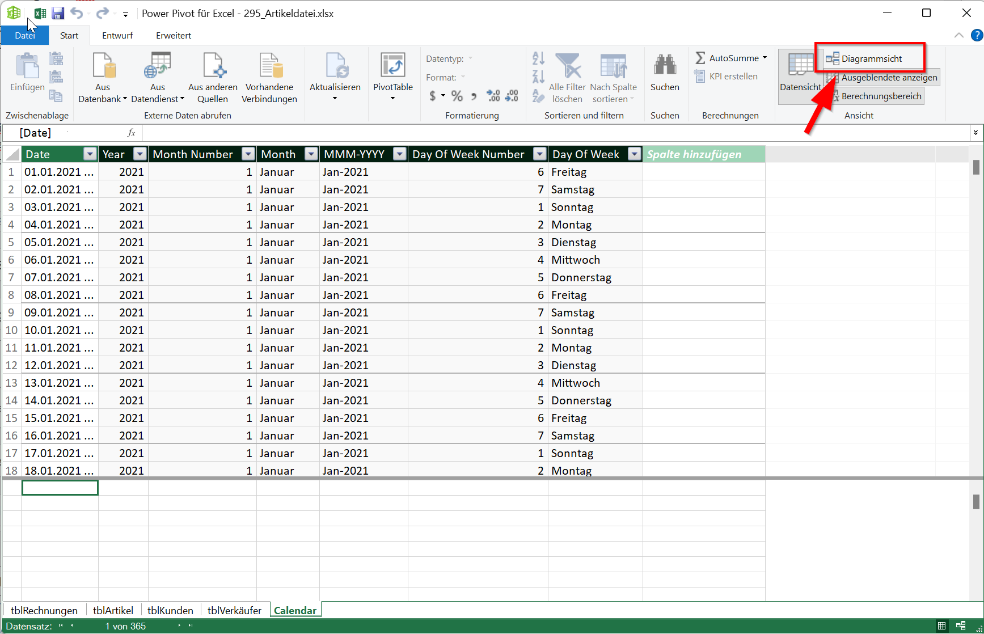
Task: Click the Suchen binoculars icon
Action: pos(665,65)
